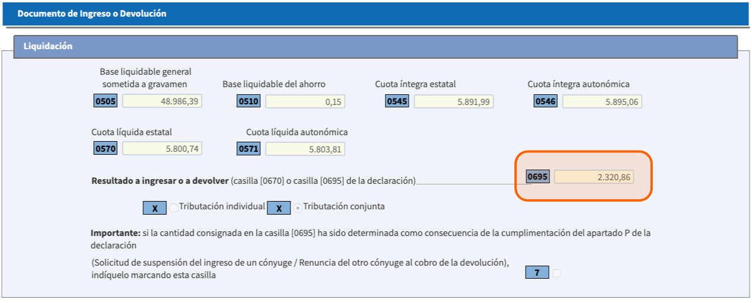Click the 0546 box number label
Viewport: 752px width, 303px height.
546,101
